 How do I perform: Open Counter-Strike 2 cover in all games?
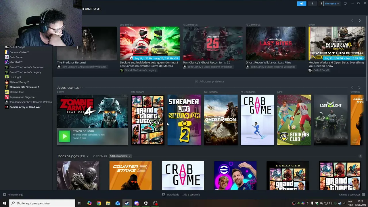(x=131, y=175)
